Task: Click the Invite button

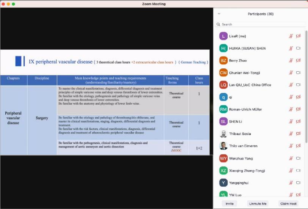Action: 229,204
